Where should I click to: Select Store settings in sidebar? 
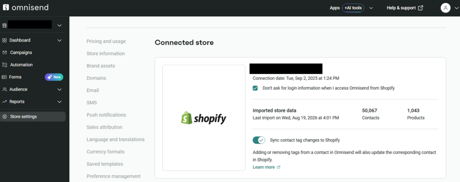33,117
